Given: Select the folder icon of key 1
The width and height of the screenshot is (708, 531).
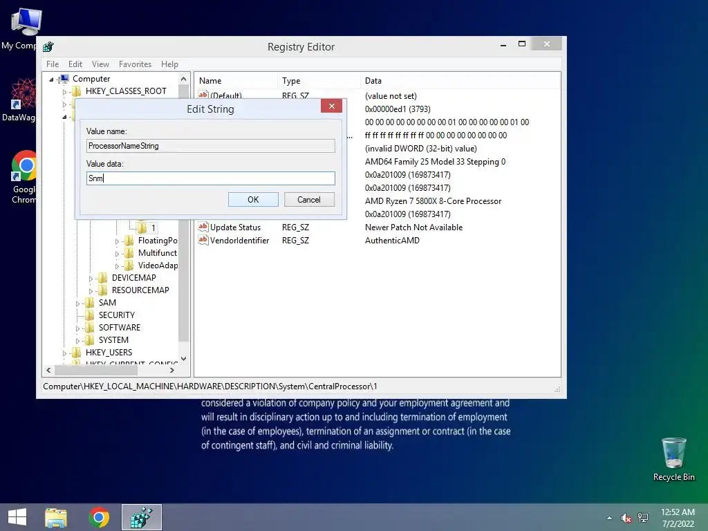Looking at the screenshot, I should (142, 227).
